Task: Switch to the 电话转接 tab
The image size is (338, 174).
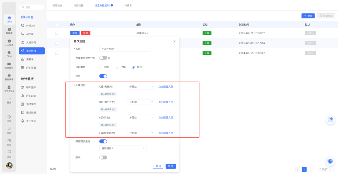Action: (x=78, y=6)
